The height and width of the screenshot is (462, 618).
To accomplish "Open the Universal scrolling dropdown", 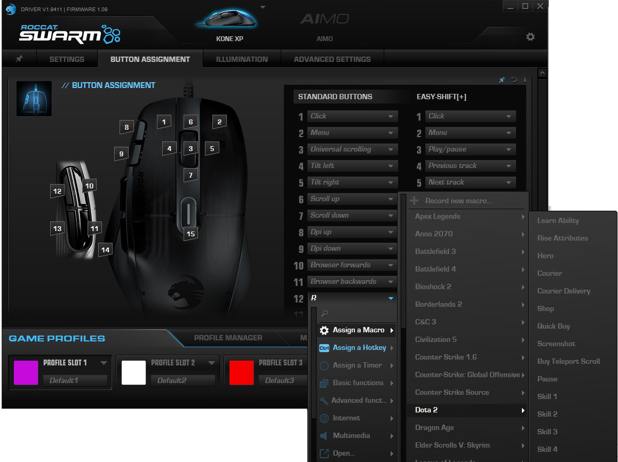I will pyautogui.click(x=352, y=149).
